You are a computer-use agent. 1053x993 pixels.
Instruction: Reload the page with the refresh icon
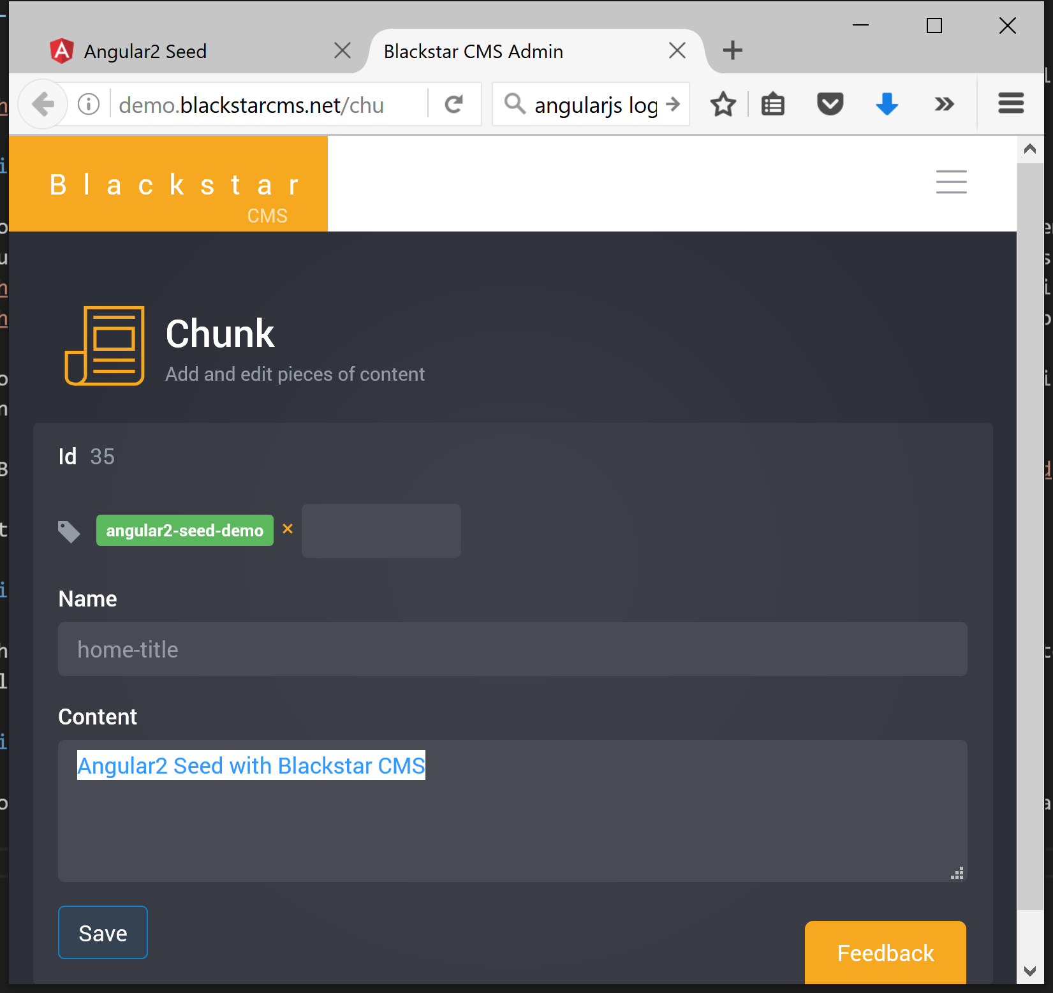[x=453, y=104]
